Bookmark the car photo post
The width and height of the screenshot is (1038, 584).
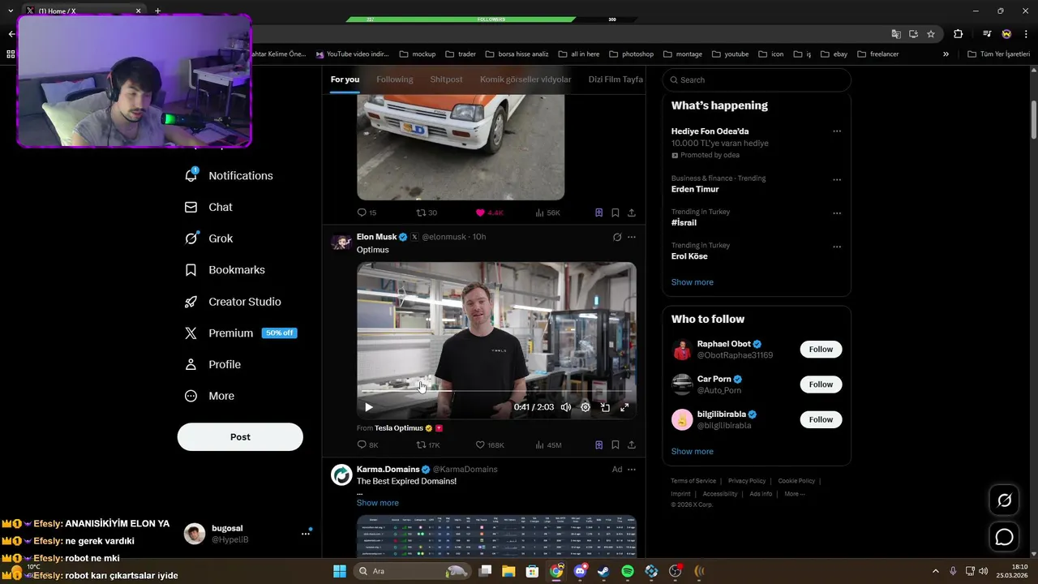616,213
